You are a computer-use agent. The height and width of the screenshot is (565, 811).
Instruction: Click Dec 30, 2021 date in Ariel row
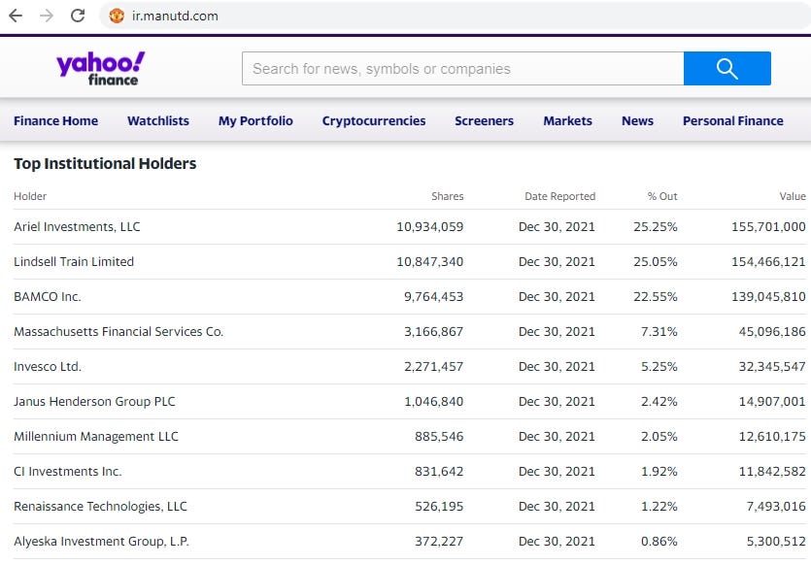(x=557, y=227)
